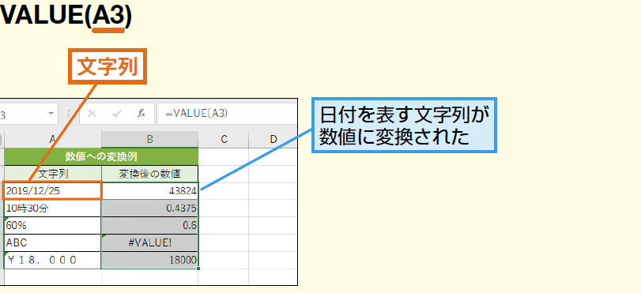This screenshot has width=641, height=293.
Task: Select column A header
Action: (52, 139)
